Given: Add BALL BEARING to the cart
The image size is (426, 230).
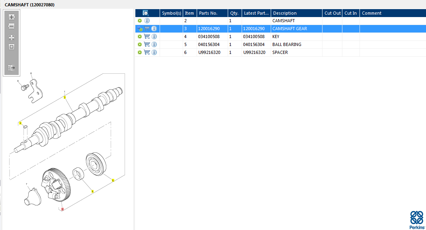Looking at the screenshot, I should pos(147,44).
